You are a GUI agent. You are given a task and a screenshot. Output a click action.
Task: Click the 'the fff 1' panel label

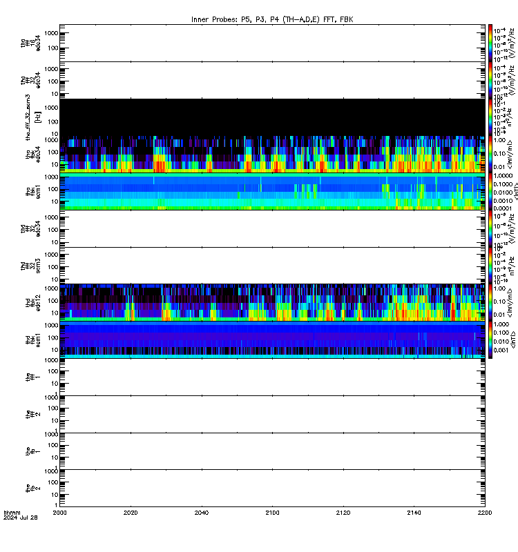click(x=33, y=377)
